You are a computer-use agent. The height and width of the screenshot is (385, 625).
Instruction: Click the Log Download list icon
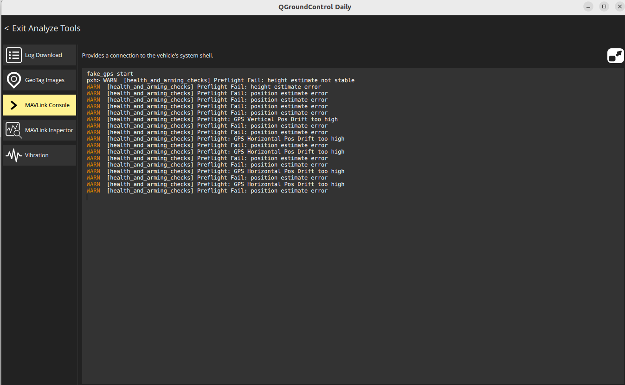[14, 55]
